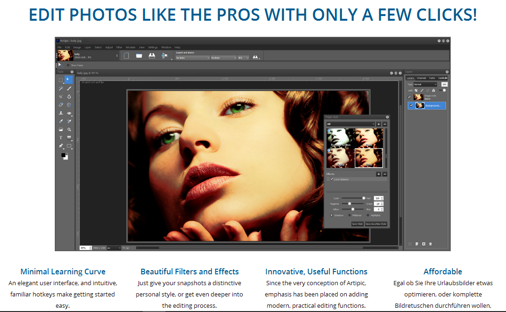The image size is (506, 312).
Task: Select the Text tool
Action: 61,137
